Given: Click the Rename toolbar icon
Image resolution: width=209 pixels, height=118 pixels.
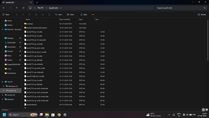Looking at the screenshot, I should (36, 15).
